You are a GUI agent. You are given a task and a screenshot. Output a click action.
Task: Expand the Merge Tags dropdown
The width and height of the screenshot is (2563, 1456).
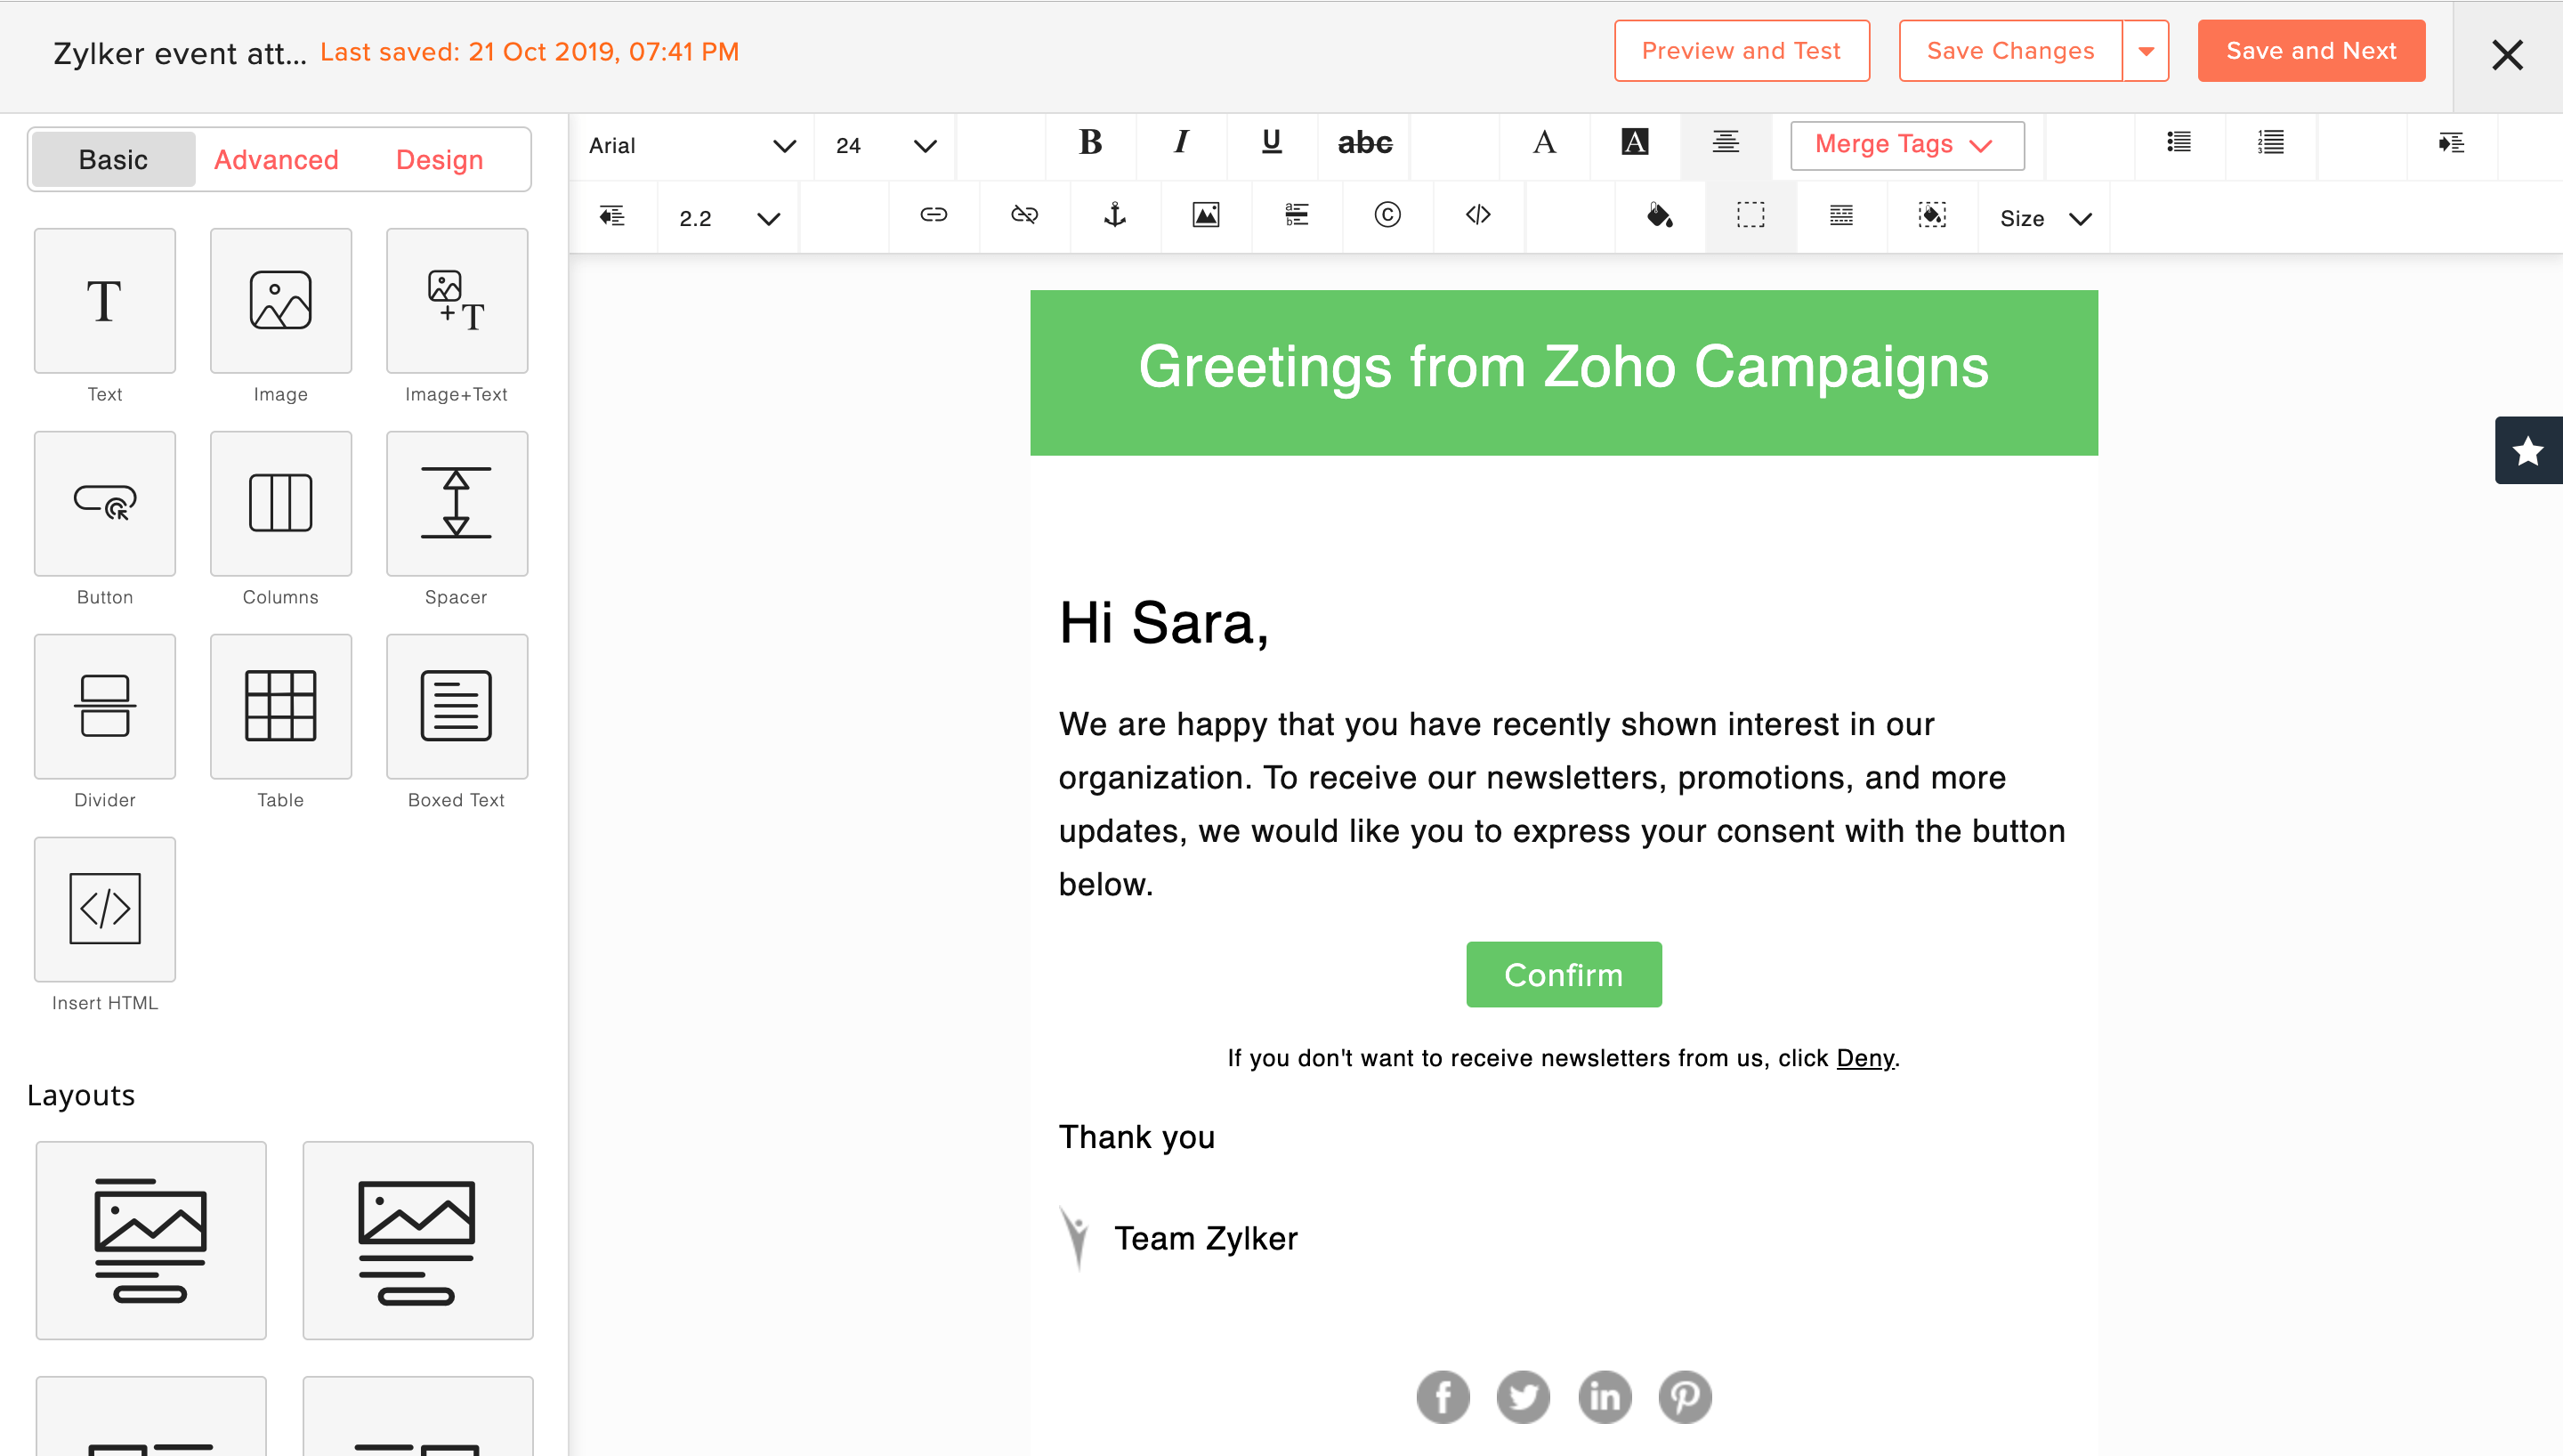click(x=1906, y=145)
